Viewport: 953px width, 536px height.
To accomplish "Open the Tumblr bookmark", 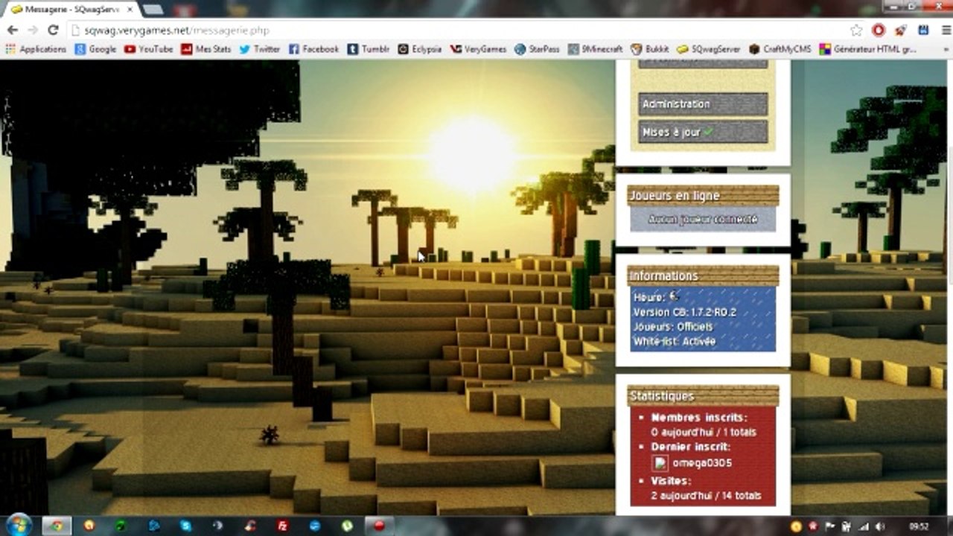I will click(369, 49).
